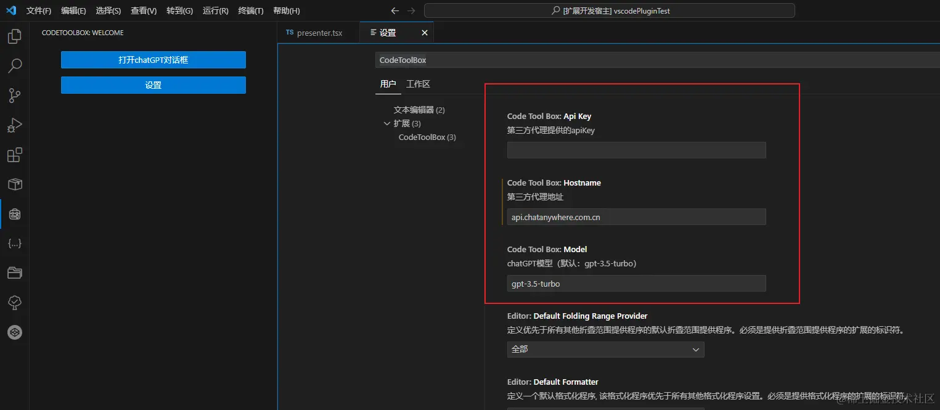Close the 设置 tab

point(424,33)
